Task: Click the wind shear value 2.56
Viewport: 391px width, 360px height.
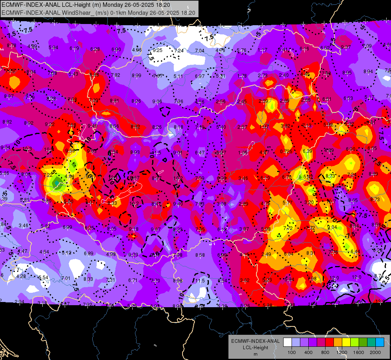Action: 221,102
